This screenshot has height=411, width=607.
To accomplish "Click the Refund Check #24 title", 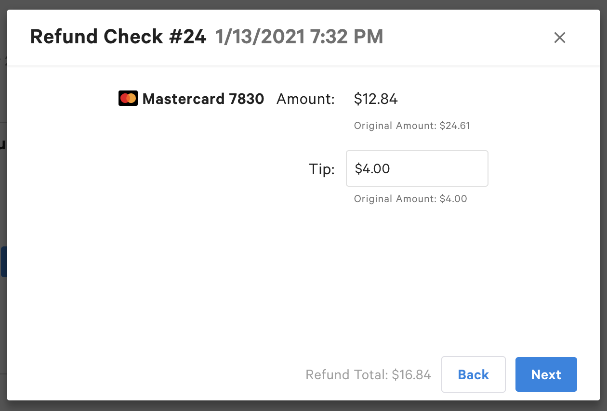I will tap(118, 37).
